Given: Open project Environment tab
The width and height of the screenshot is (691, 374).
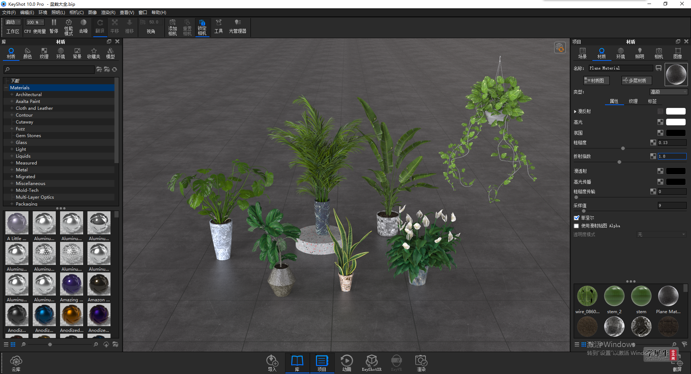Looking at the screenshot, I should tap(620, 53).
